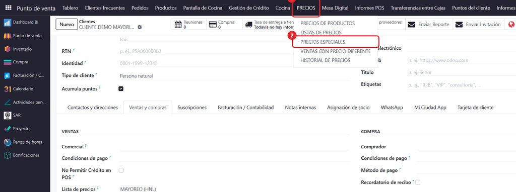The image size is (516, 192).
Task: Click the red globe icon button
Action: tap(511, 24)
